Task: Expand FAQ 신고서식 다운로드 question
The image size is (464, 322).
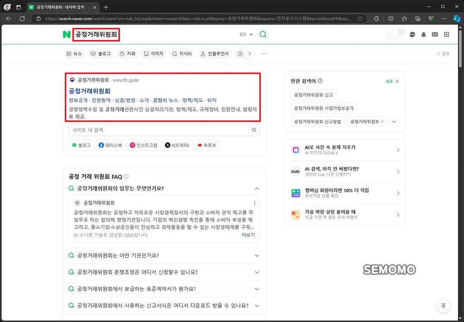Action: [257, 305]
